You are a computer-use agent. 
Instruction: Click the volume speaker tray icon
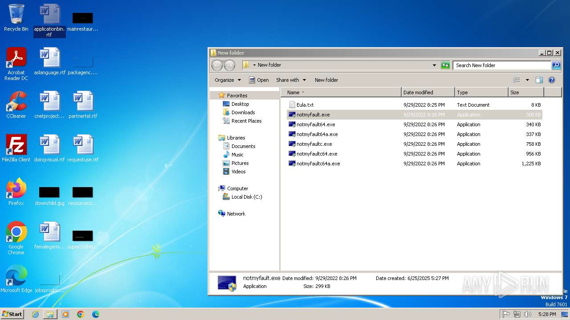tap(528, 314)
